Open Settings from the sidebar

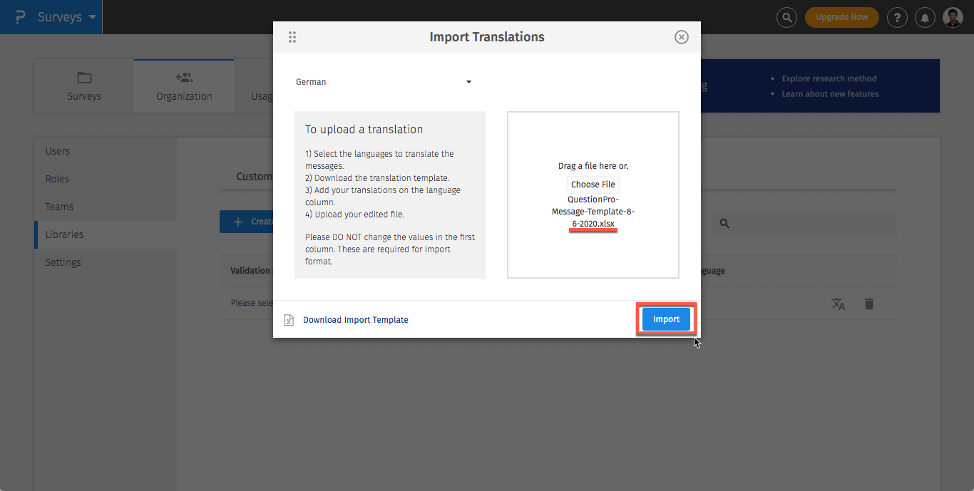click(x=63, y=262)
